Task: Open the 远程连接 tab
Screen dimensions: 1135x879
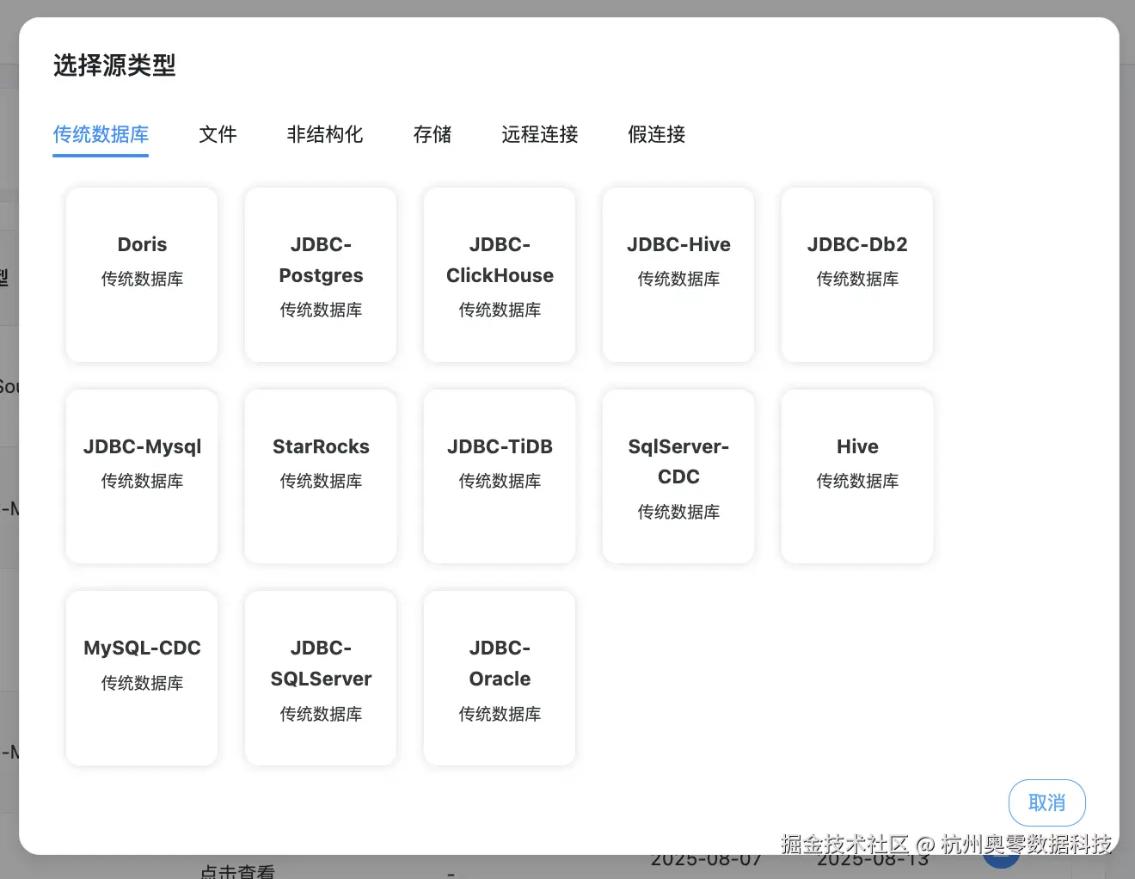Action: coord(539,134)
